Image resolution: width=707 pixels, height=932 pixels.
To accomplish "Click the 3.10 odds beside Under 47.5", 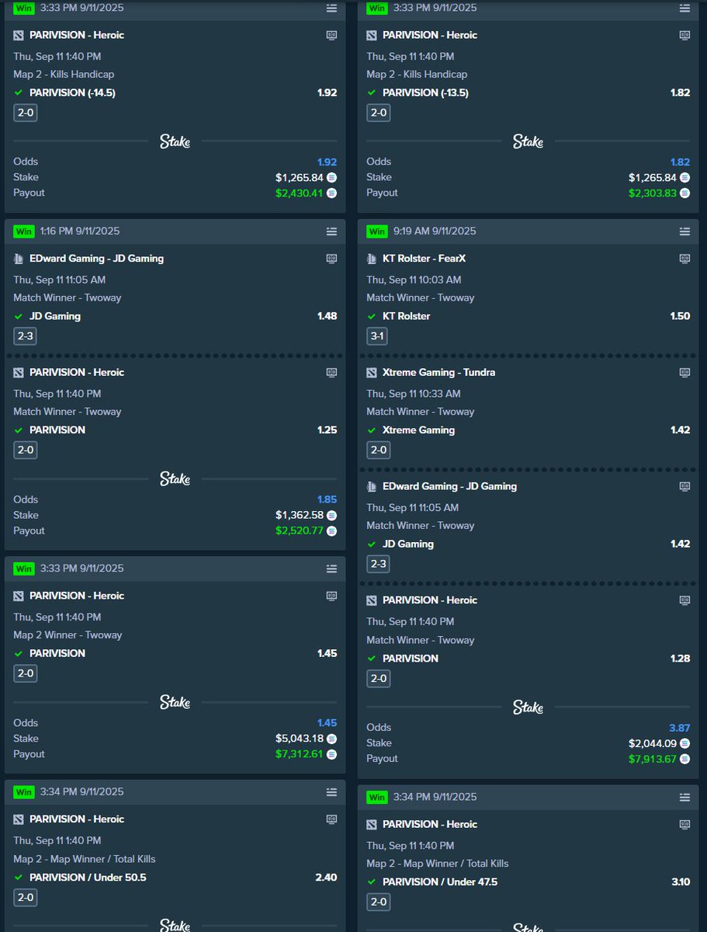I will click(680, 882).
